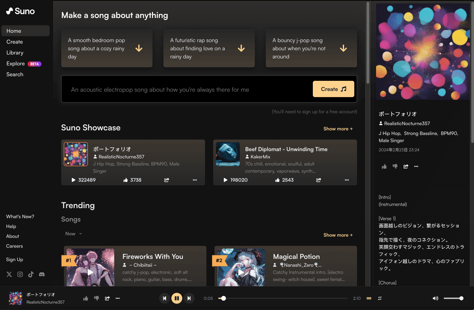Open Suno's Discord icon link
The image size is (474, 310).
coord(42,274)
